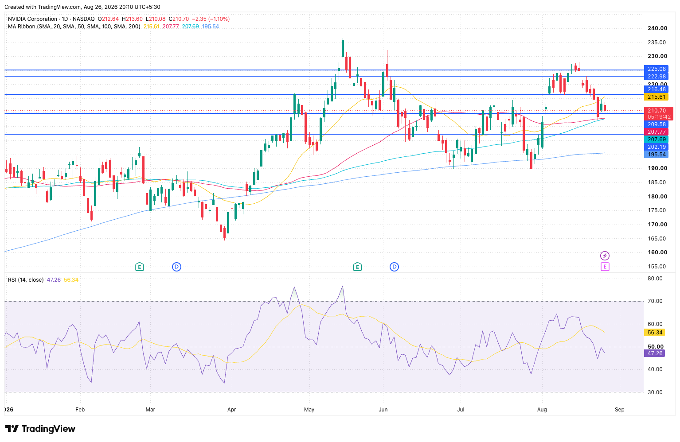
Task: Click the Feb label on time axis
Action: (x=80, y=410)
